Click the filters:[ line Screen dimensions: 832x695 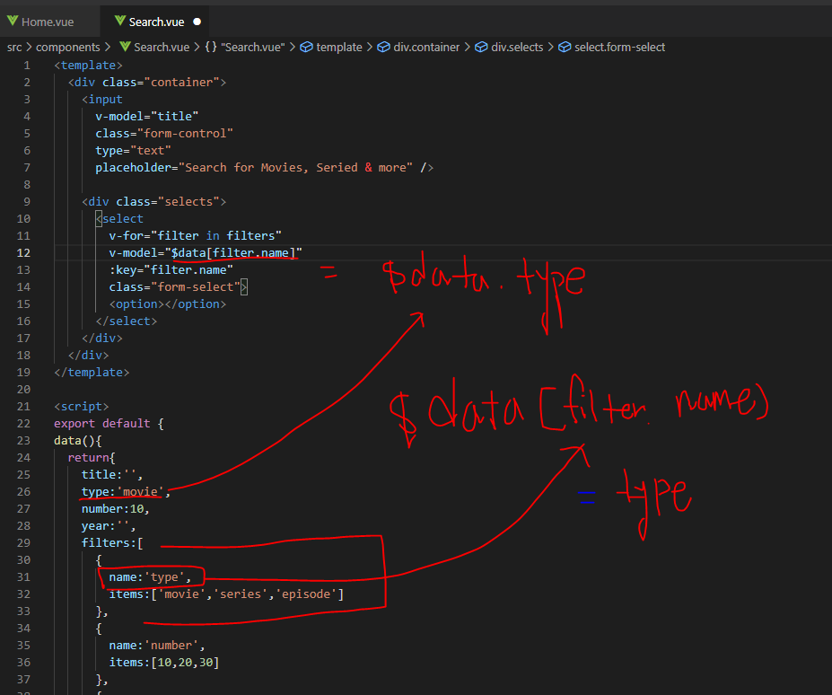(x=112, y=543)
